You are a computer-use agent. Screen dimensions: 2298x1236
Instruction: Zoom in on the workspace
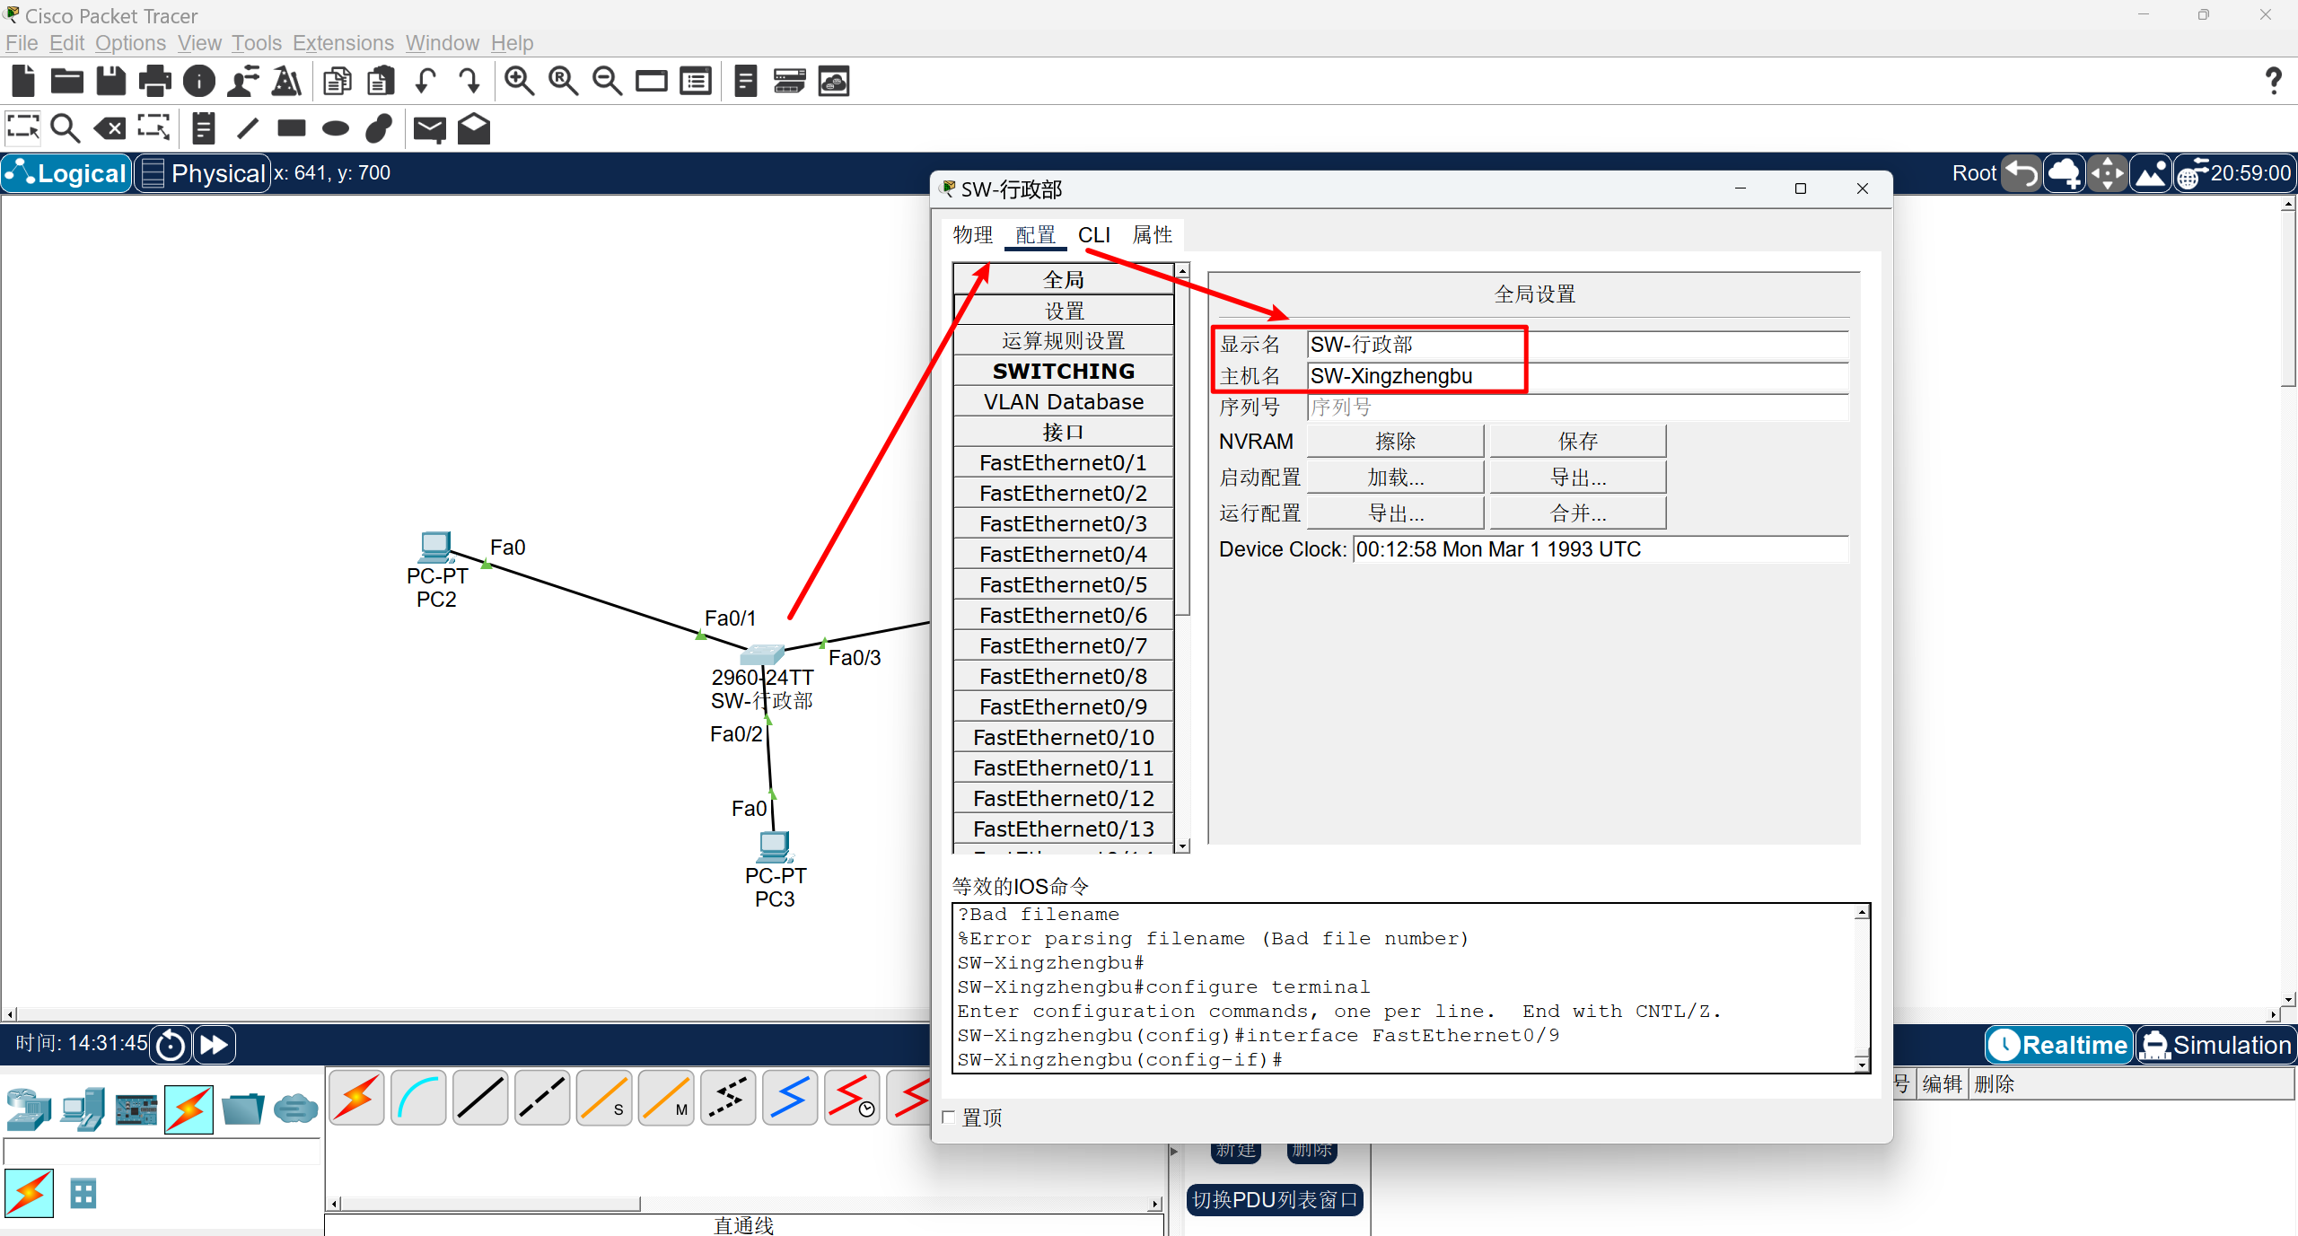(x=519, y=82)
